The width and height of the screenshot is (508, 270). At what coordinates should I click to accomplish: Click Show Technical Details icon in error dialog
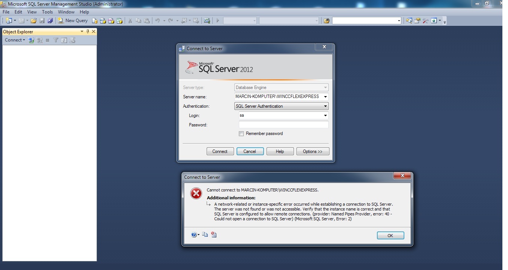tap(214, 234)
